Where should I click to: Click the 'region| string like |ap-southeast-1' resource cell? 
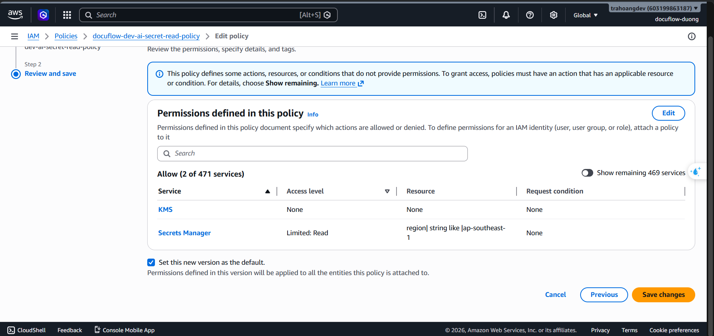pos(456,233)
